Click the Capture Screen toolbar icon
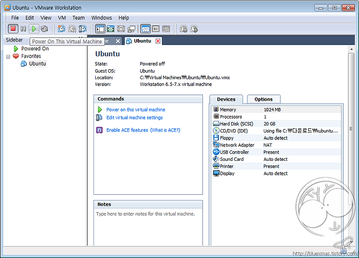 pyautogui.click(x=183, y=29)
